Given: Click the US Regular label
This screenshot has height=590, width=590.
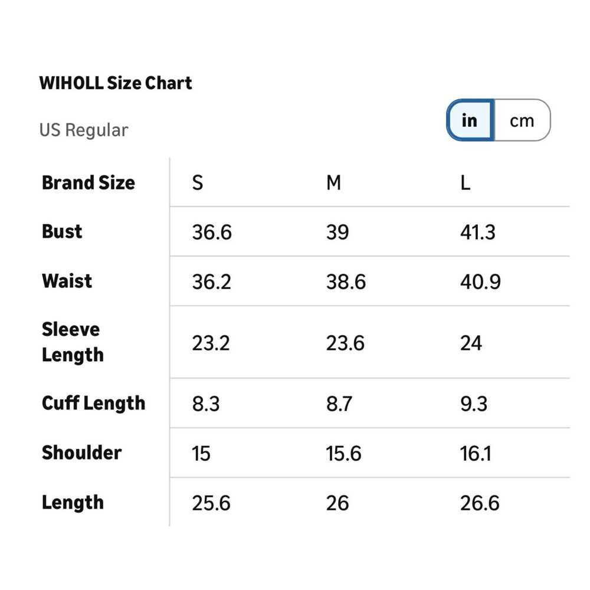Looking at the screenshot, I should [x=84, y=130].
